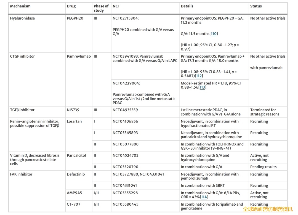
Task: Click the Drug column header
Action: coord(71,6)
